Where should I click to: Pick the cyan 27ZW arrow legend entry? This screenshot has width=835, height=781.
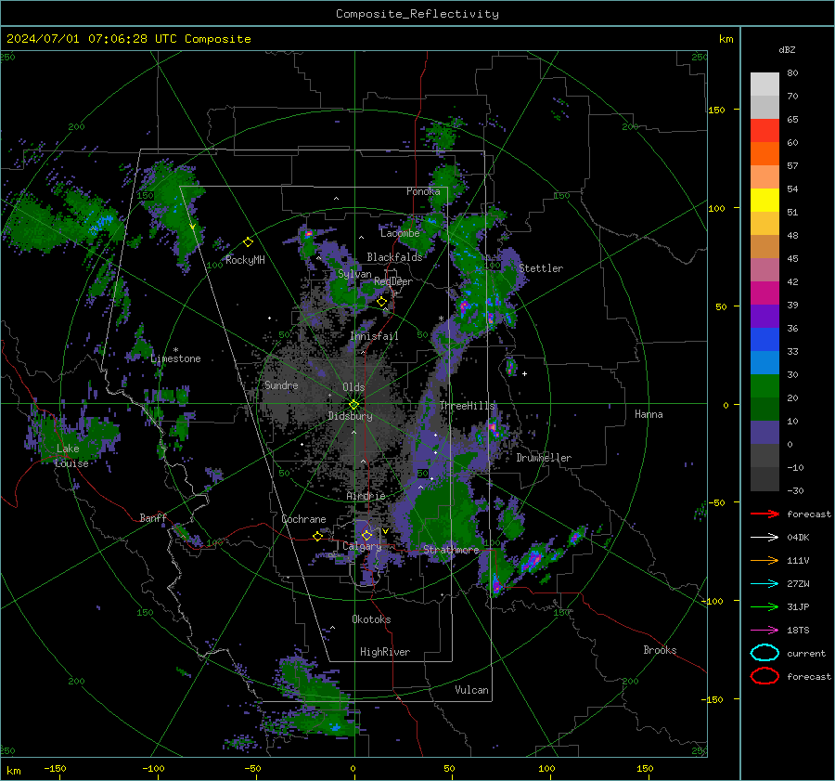(764, 584)
